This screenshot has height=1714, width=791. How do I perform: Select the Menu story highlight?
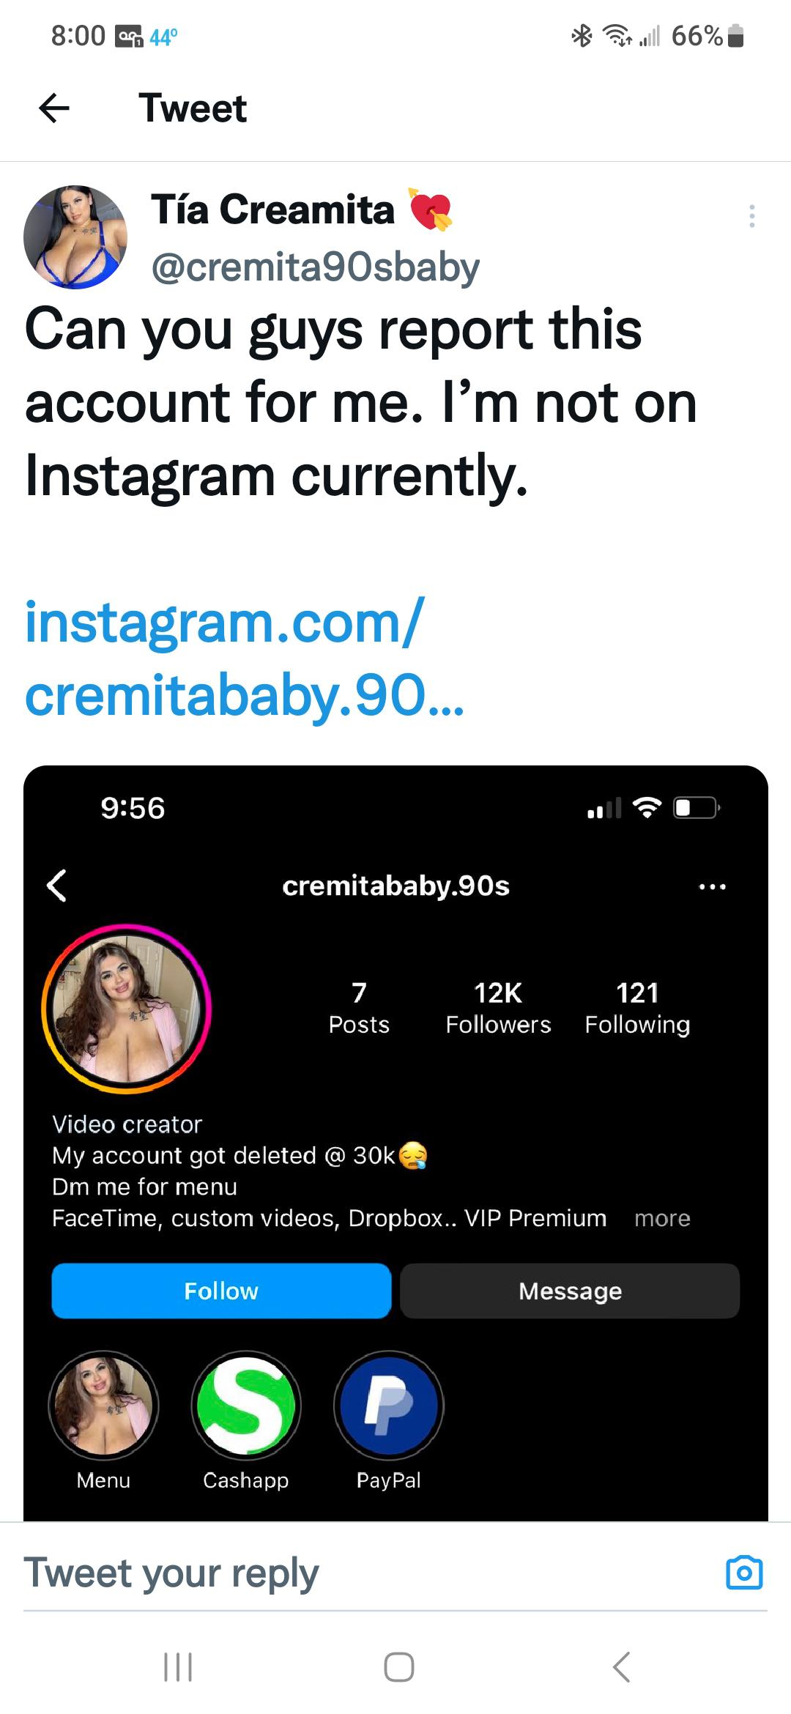(x=103, y=1404)
